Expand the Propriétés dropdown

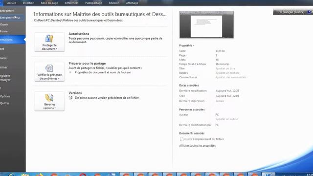point(187,45)
